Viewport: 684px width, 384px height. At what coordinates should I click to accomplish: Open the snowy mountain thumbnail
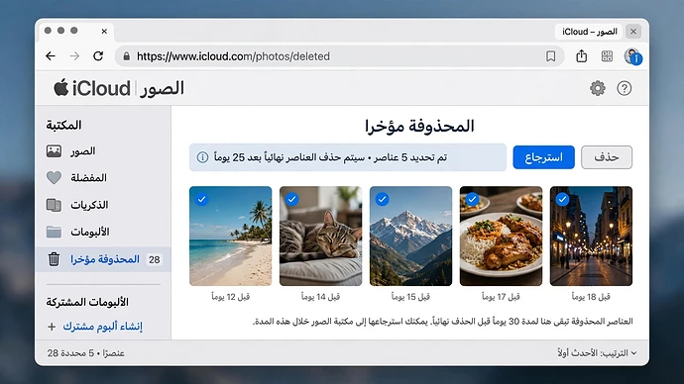[x=411, y=236]
